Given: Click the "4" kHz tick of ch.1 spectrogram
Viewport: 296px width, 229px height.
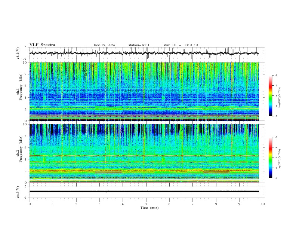Looking at the screenshot, I should [26, 98].
